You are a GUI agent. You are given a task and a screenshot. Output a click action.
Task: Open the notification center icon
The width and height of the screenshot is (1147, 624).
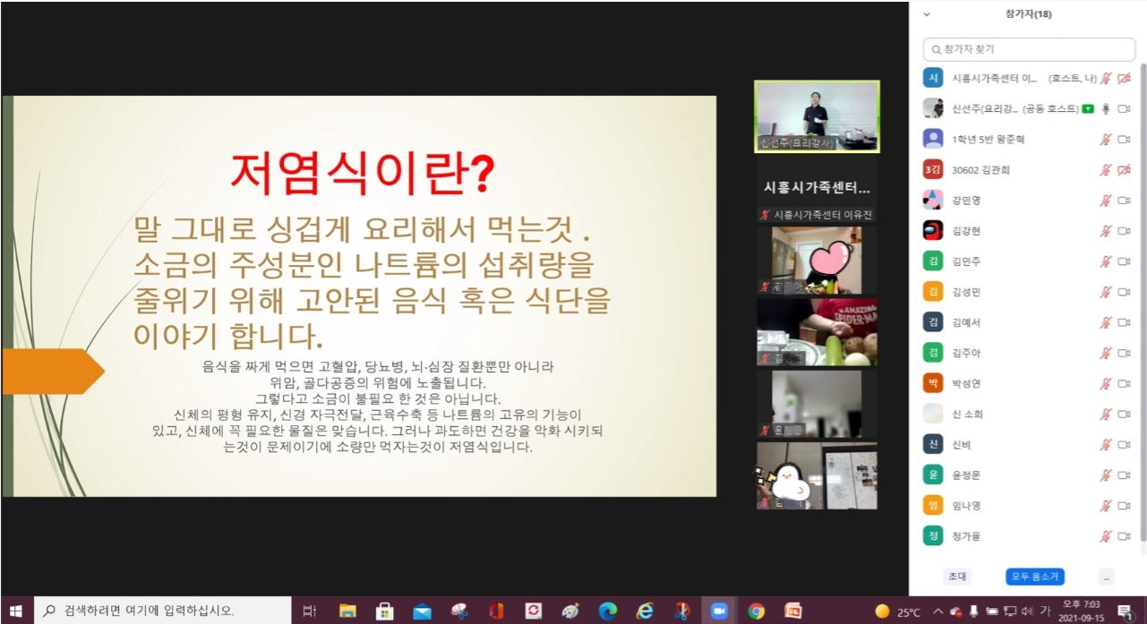point(1124,611)
